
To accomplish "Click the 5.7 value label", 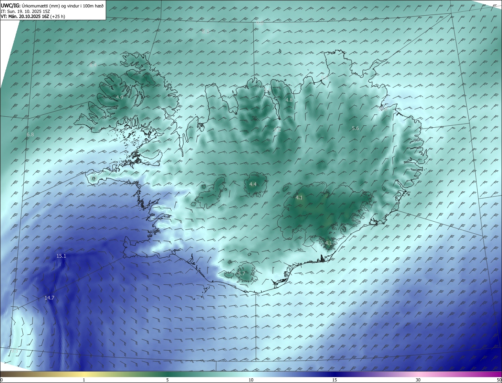I will click(x=241, y=274).
